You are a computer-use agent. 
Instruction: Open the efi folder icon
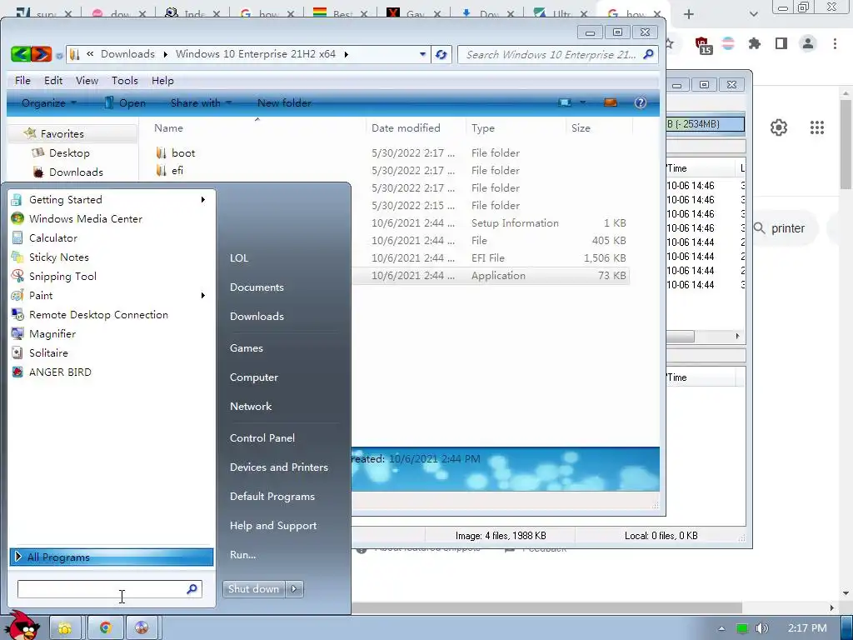tap(161, 170)
